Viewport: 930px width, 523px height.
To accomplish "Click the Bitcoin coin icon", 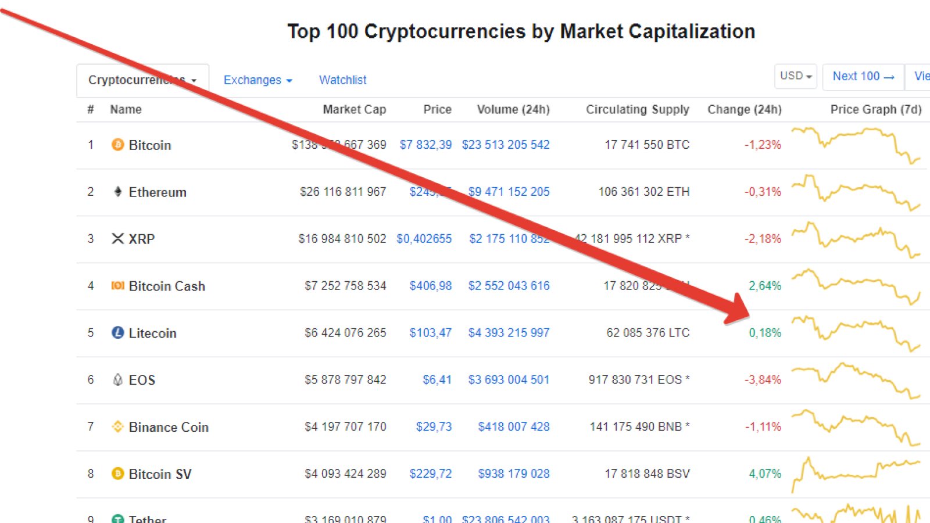I will pyautogui.click(x=117, y=145).
